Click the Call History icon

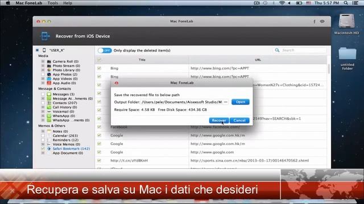49,107
